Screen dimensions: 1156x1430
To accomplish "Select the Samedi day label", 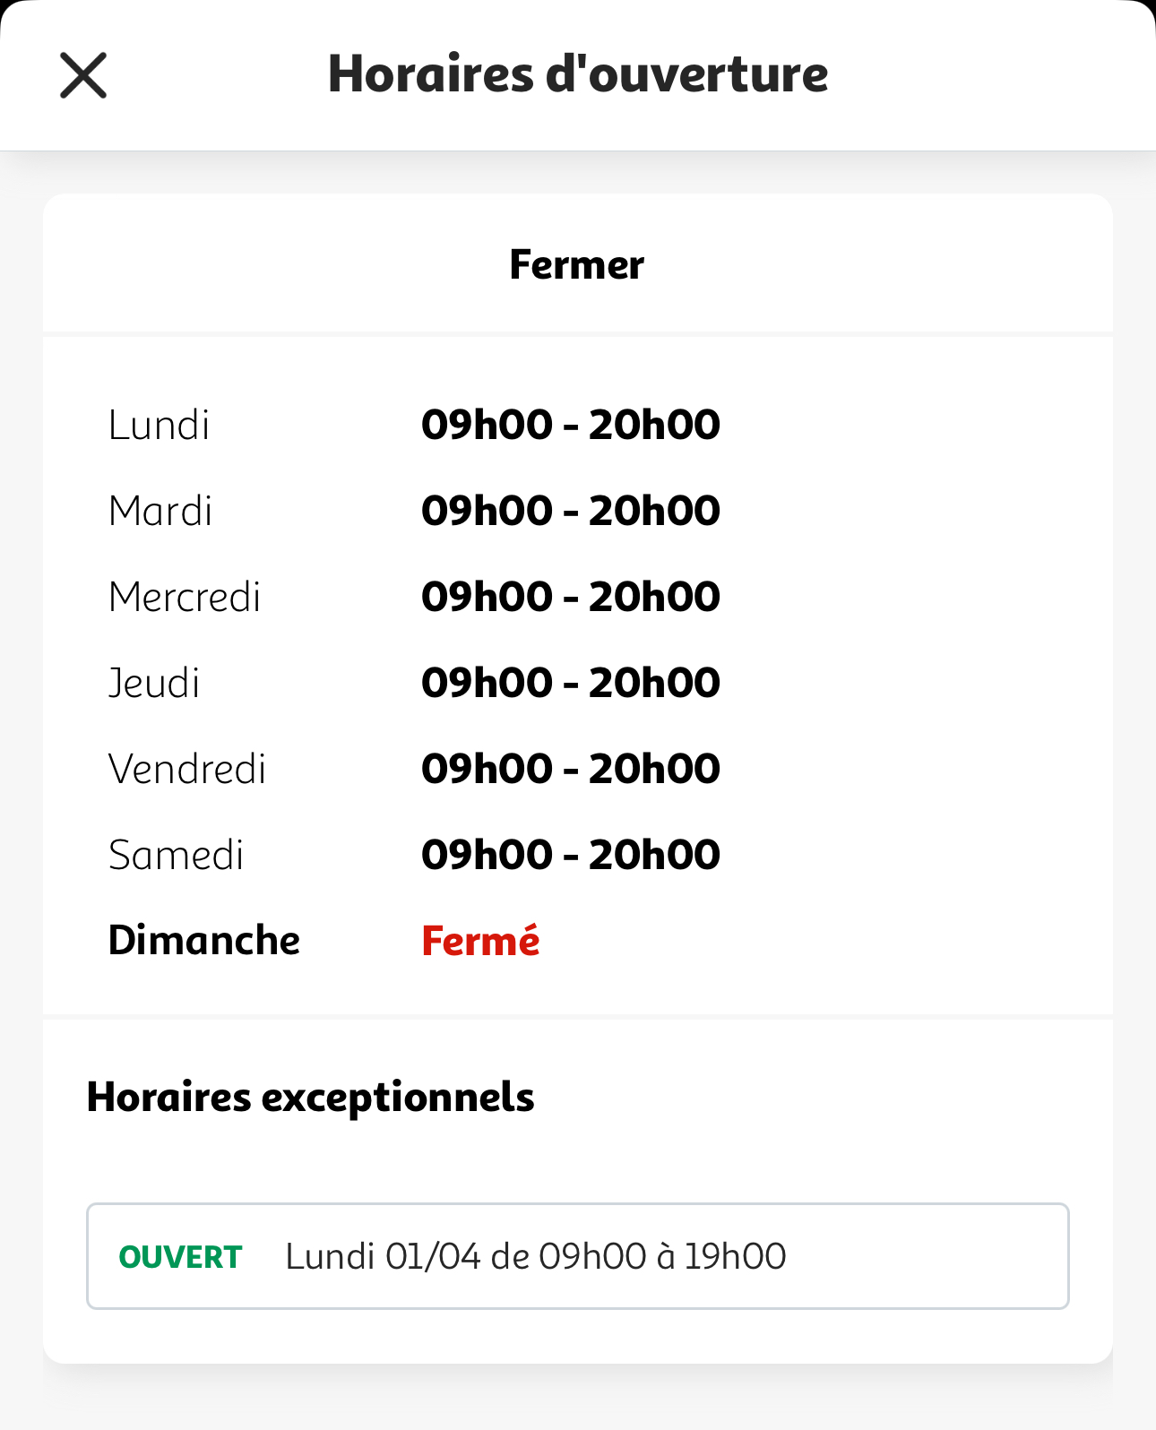I will point(176,855).
